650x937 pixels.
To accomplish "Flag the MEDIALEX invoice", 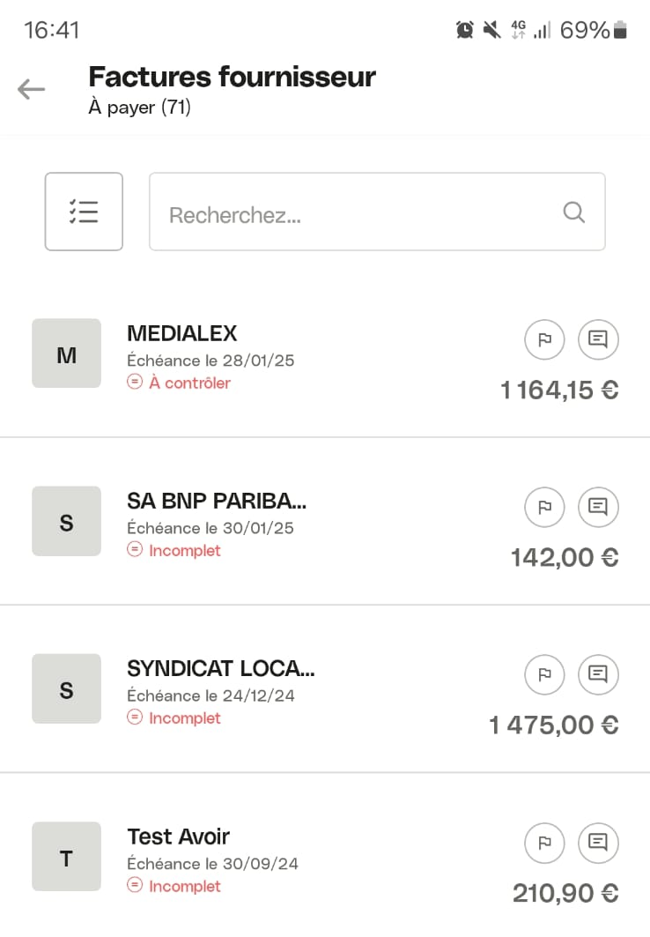I will coord(544,339).
